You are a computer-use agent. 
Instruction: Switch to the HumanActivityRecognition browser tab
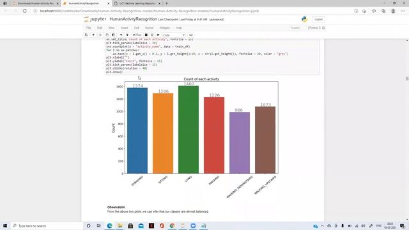[87, 3]
